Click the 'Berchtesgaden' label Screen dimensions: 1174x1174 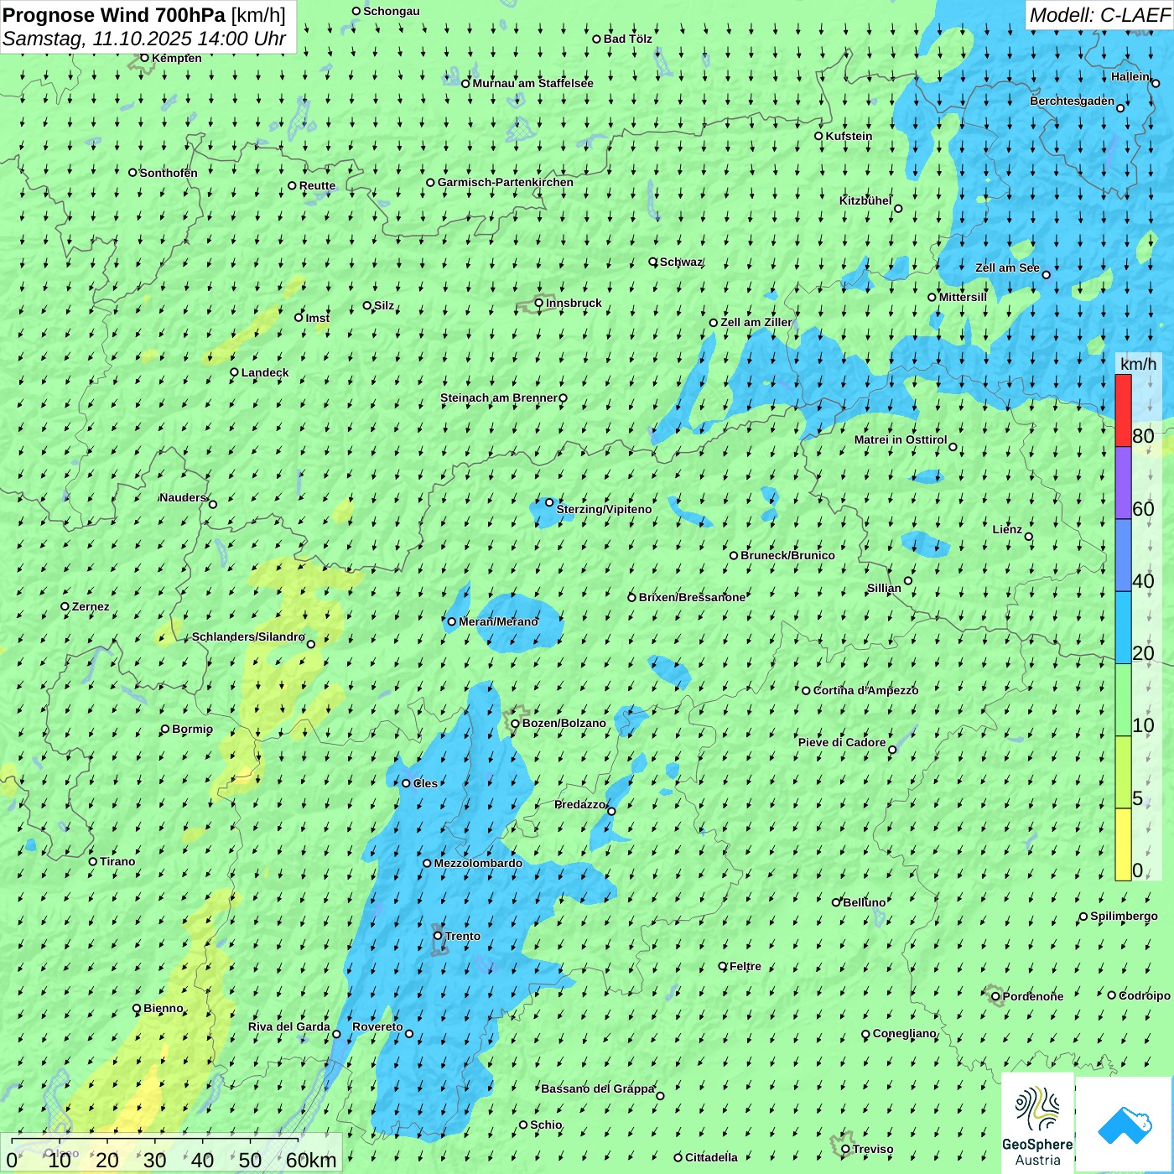(x=1073, y=101)
